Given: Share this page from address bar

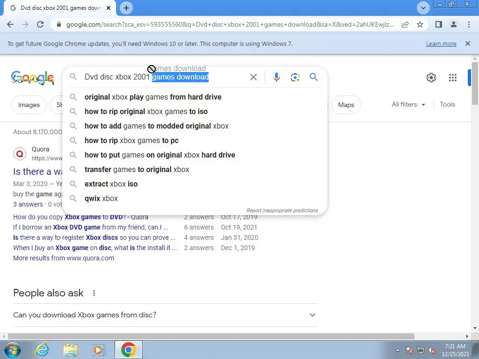Looking at the screenshot, I should click(x=405, y=24).
